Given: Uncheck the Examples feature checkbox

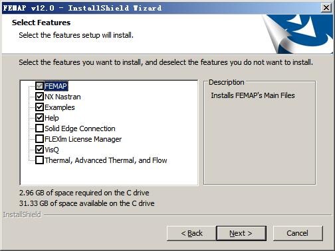Looking at the screenshot, I should pyautogui.click(x=39, y=107).
